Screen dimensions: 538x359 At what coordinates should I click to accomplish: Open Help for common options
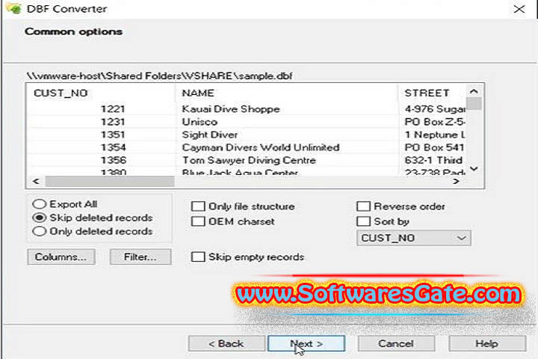point(487,343)
